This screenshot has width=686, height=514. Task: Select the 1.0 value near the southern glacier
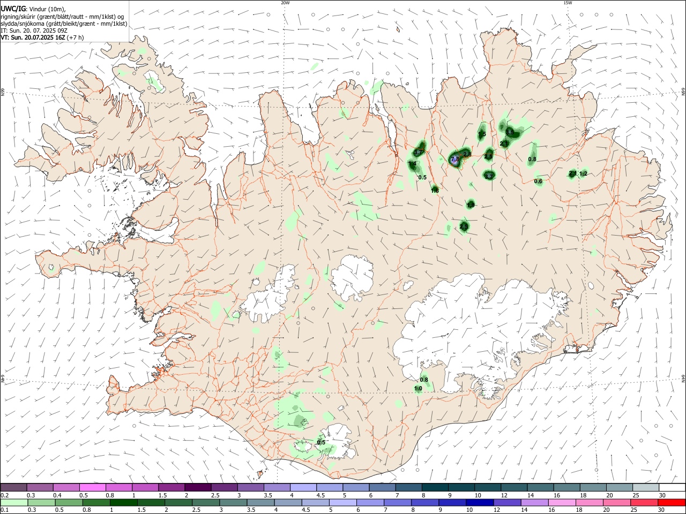(418, 389)
